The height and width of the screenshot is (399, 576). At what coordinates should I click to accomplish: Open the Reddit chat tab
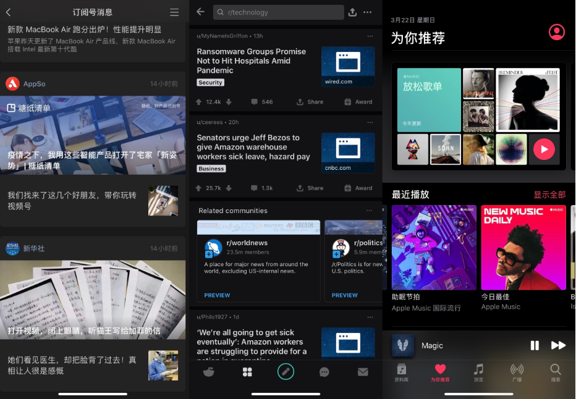324,372
